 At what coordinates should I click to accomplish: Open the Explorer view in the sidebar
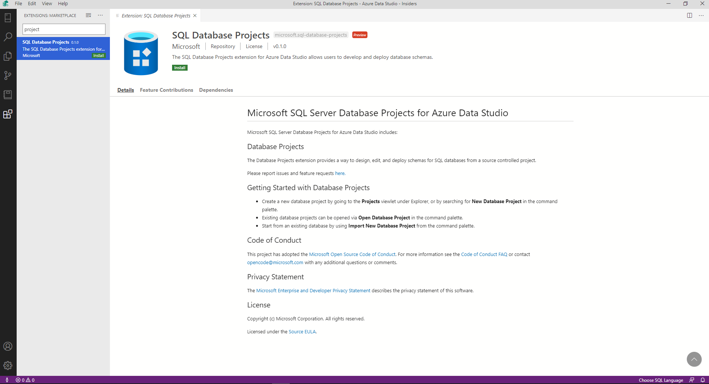(x=8, y=56)
